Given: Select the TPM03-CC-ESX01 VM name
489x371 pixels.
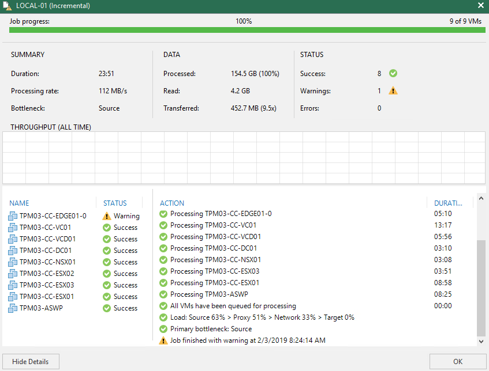Looking at the screenshot, I should tap(47, 297).
